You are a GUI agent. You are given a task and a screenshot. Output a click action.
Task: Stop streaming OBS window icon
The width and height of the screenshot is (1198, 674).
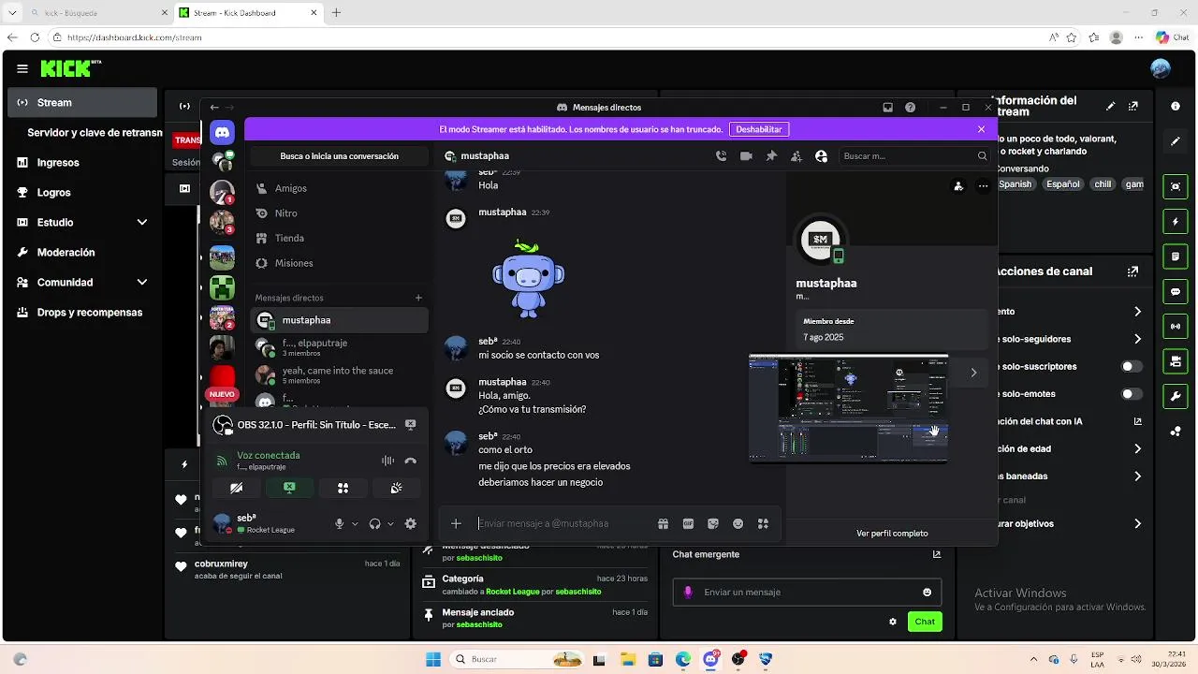pyautogui.click(x=410, y=425)
